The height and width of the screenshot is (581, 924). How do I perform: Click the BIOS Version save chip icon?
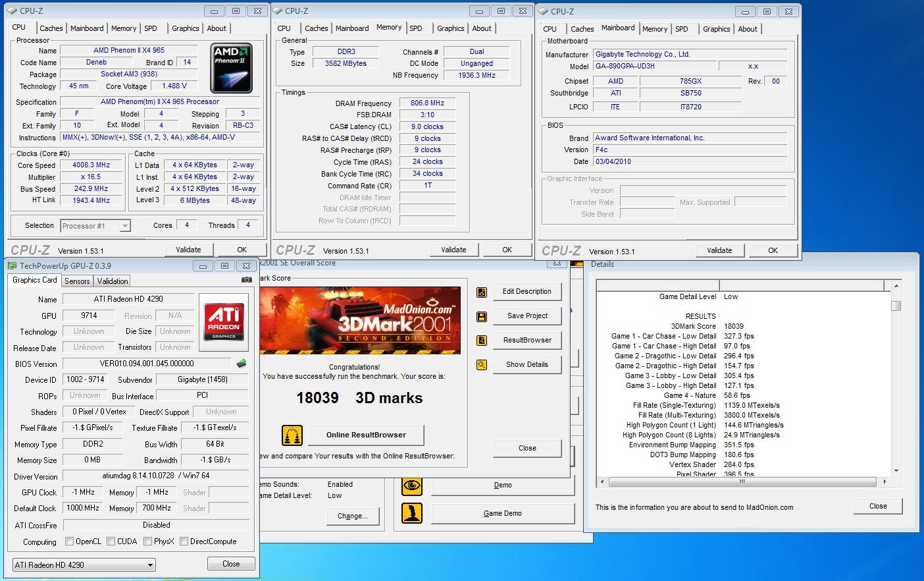coord(242,363)
